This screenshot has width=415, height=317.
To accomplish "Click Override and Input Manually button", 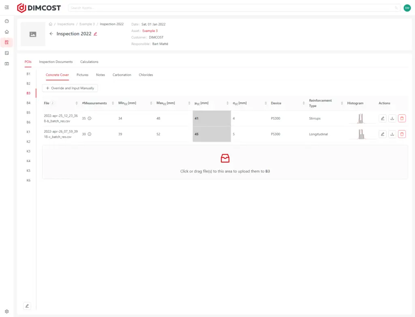I will (70, 88).
